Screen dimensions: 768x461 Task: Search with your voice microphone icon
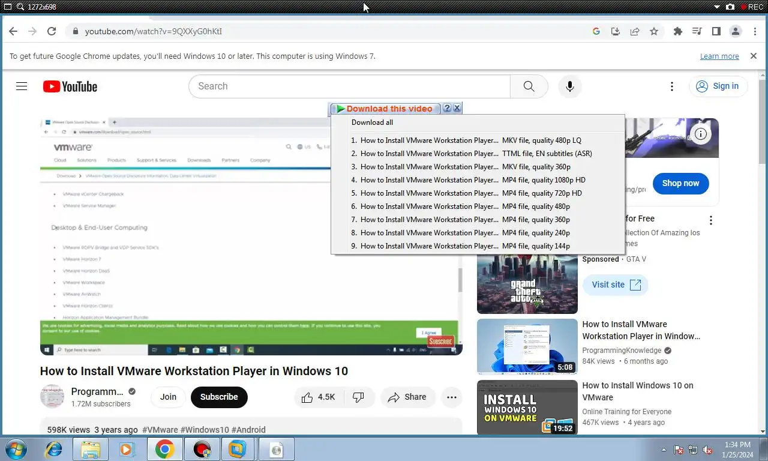[x=570, y=86]
